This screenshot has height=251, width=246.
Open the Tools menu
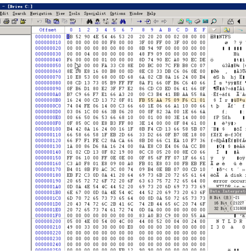(74, 14)
